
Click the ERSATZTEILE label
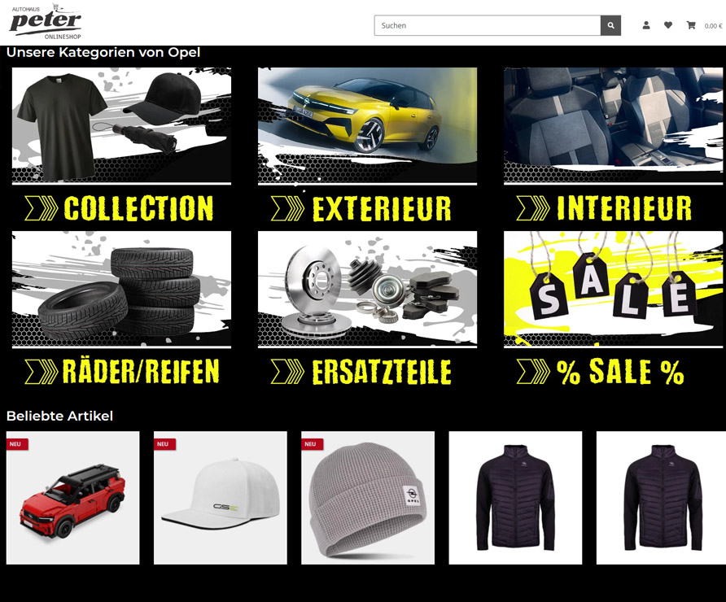click(x=382, y=372)
